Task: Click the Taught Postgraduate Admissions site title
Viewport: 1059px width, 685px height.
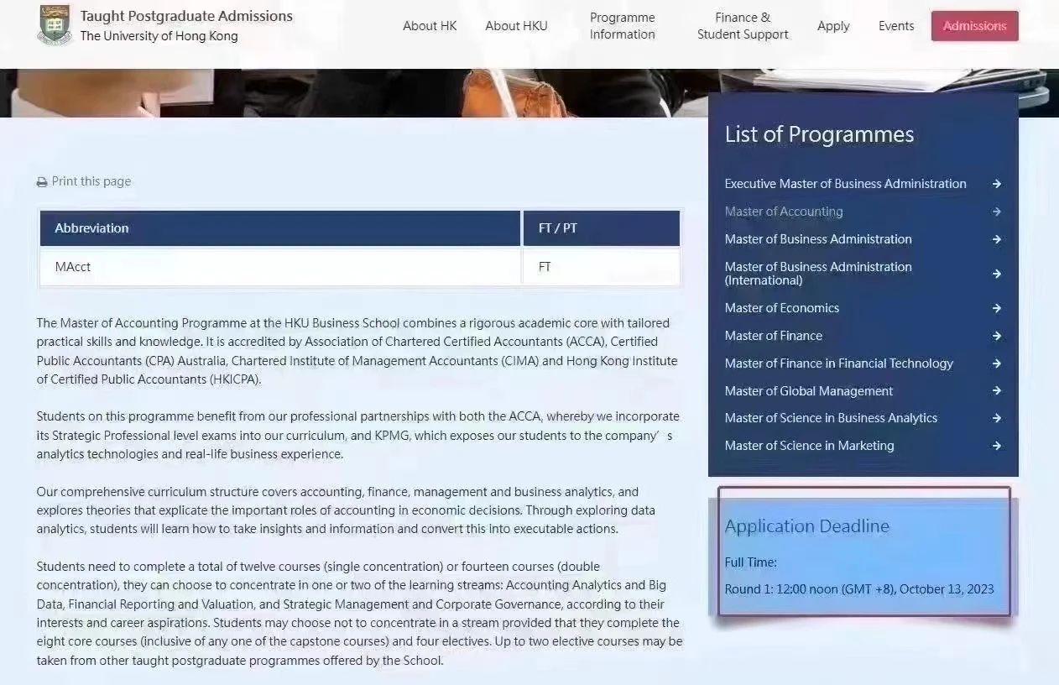Action: tap(186, 16)
